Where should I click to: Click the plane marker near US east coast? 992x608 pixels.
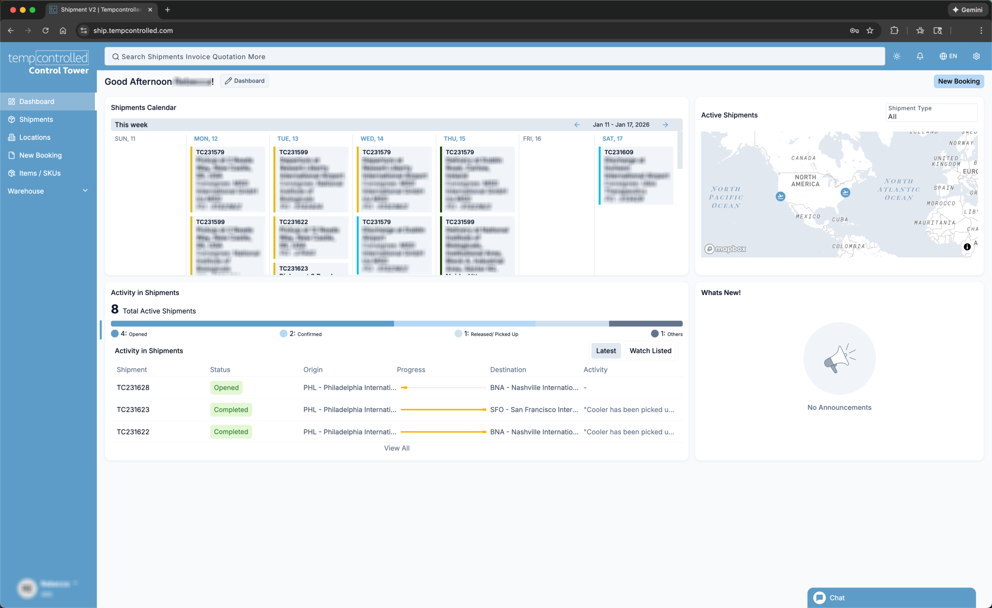(x=845, y=193)
